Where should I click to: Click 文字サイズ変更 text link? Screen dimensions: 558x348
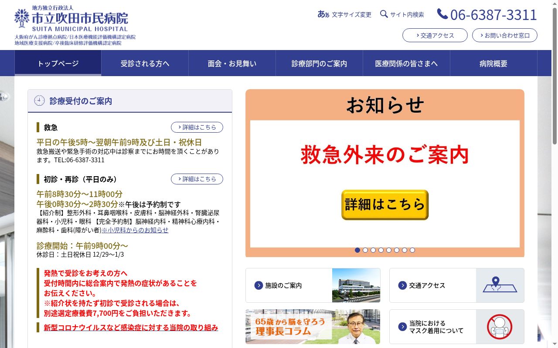pyautogui.click(x=351, y=14)
